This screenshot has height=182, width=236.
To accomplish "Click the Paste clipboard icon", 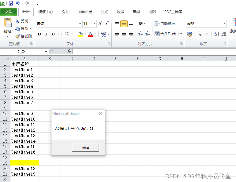I will (7, 23).
